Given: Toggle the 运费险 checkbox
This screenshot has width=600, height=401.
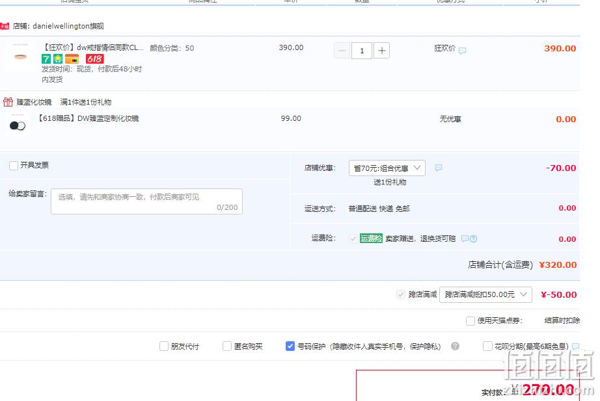Looking at the screenshot, I should pyautogui.click(x=353, y=239).
